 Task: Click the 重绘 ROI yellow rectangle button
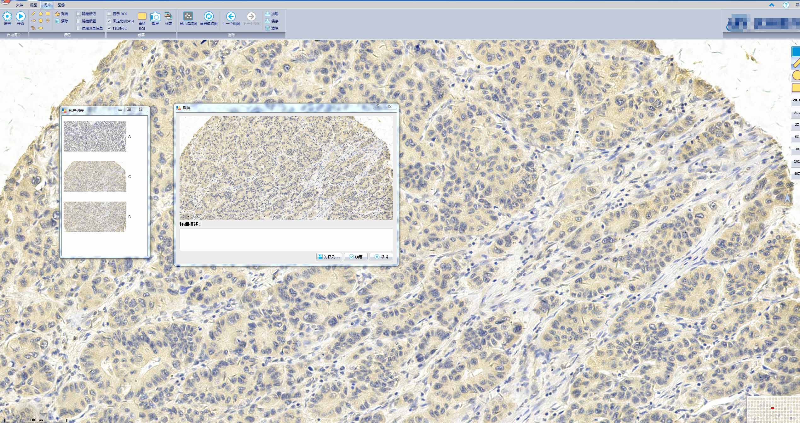click(142, 21)
